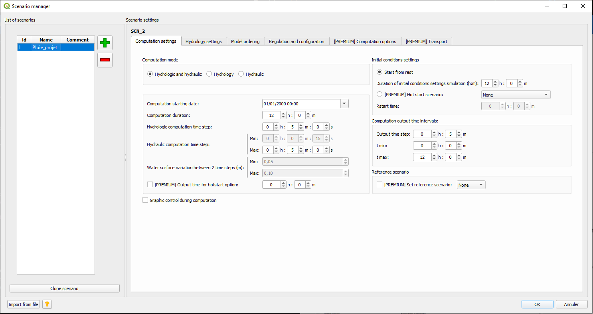Open reference scenario None dropdown
Viewport: 593px width, 314px height.
(471, 185)
